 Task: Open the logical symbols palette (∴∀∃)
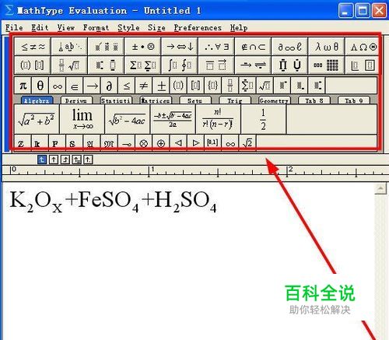(216, 47)
